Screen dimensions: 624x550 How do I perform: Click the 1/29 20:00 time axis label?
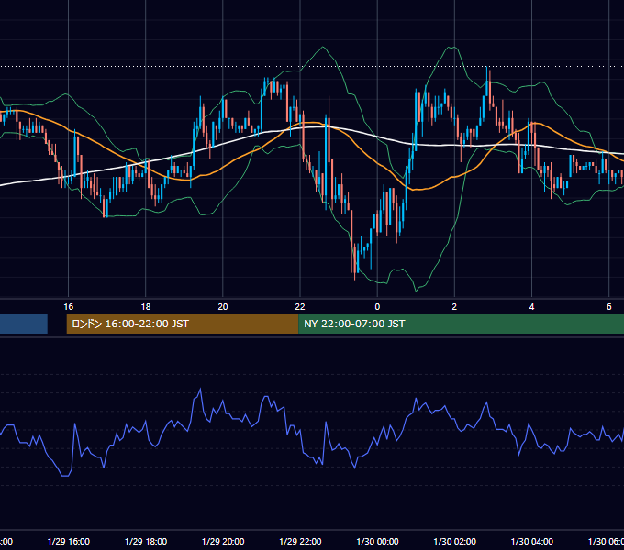tap(223, 541)
